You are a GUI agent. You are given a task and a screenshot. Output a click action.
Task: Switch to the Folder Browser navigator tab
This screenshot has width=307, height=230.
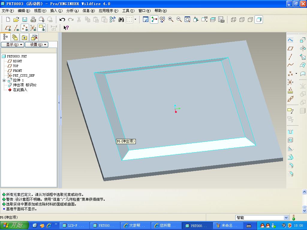coord(15,37)
